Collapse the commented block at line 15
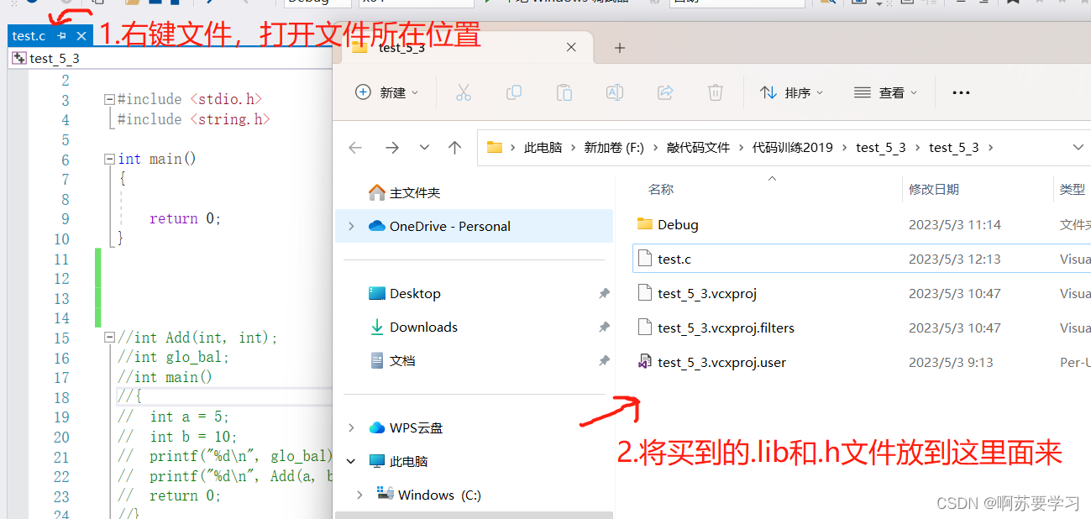The width and height of the screenshot is (1091, 519). pyautogui.click(x=109, y=338)
